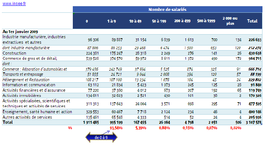Screen dimensions: 265x147
Task: Select the 'Activités immobilières' row label
Action: (x=22, y=95)
